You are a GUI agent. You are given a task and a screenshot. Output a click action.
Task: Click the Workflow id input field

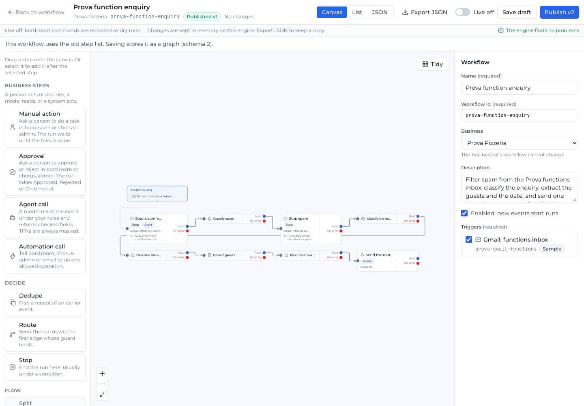pos(519,115)
